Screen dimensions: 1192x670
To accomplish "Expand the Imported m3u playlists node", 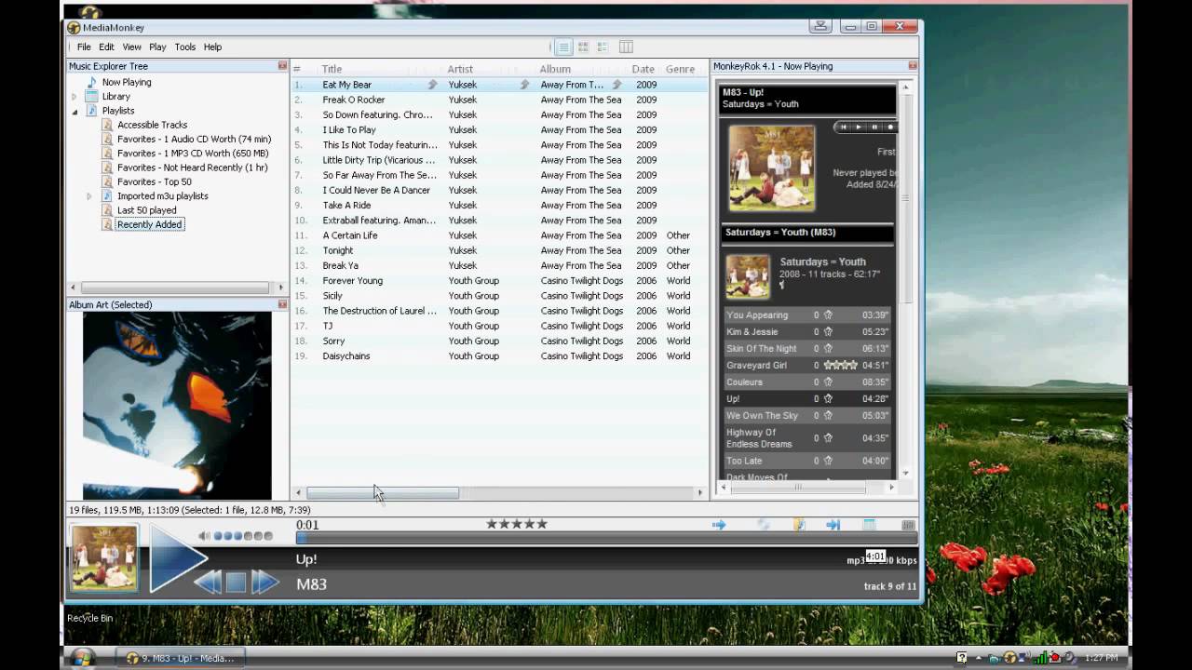I will (x=89, y=196).
